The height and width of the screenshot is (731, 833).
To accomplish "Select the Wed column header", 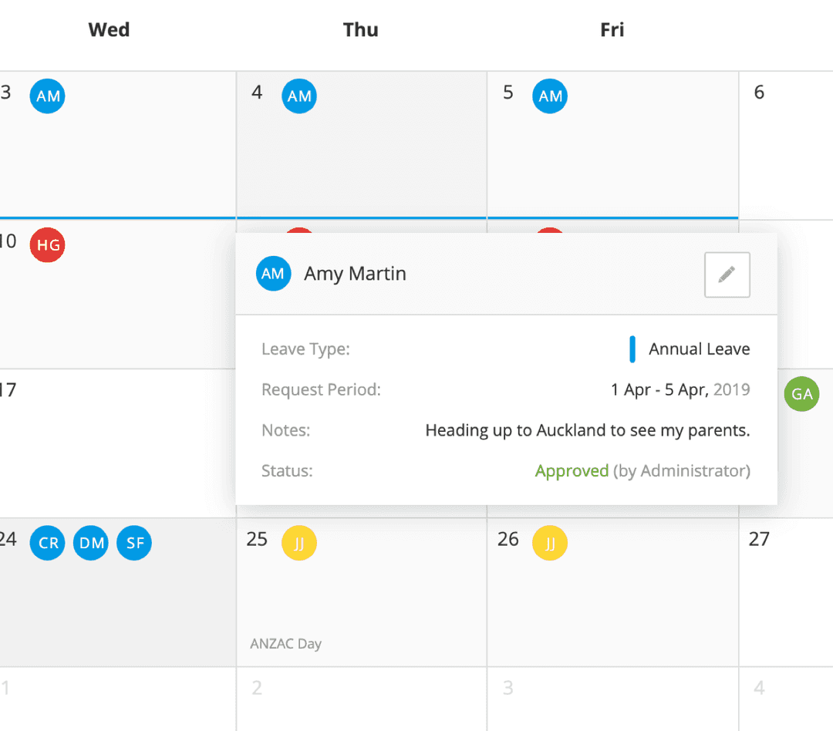I will click(x=109, y=29).
